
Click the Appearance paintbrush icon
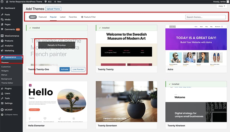(2, 57)
